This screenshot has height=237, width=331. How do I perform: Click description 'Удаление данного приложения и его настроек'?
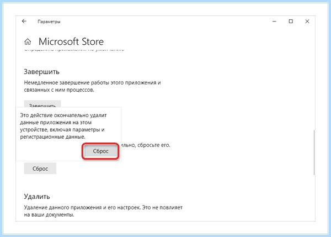tap(82, 207)
